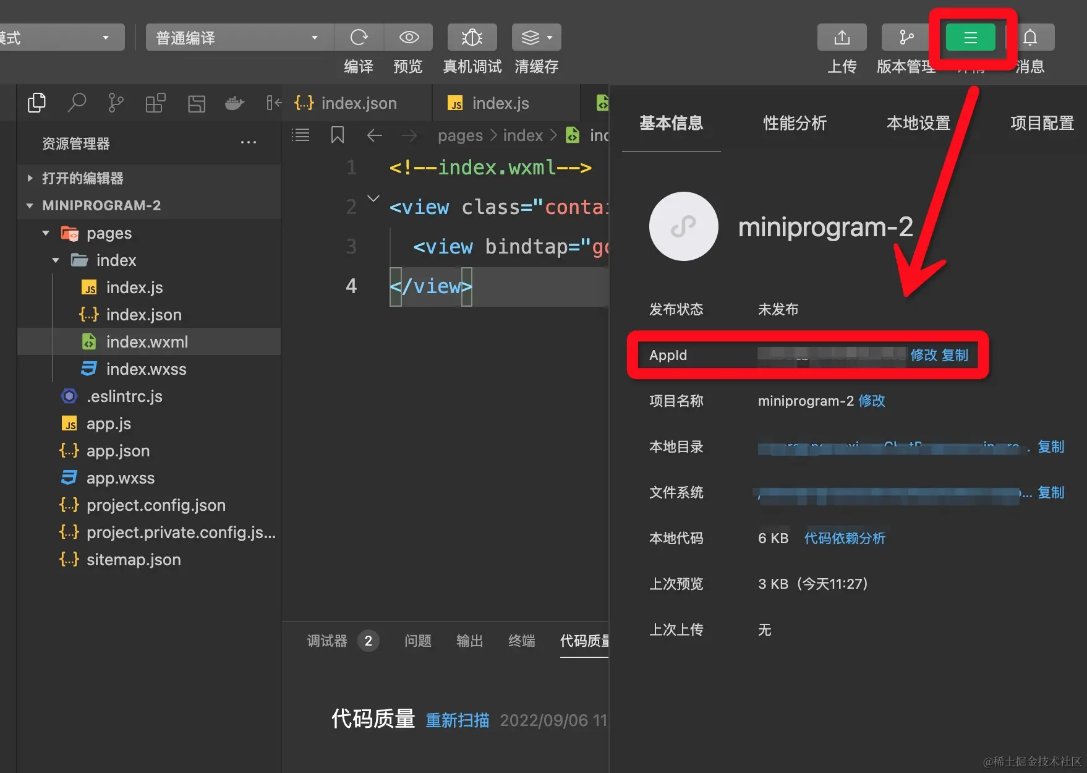Screen dimensions: 1087x773
Task: Open index.js in the file tree
Action: tap(149, 288)
